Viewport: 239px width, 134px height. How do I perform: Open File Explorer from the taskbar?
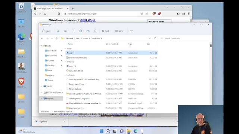[x=128, y=131]
